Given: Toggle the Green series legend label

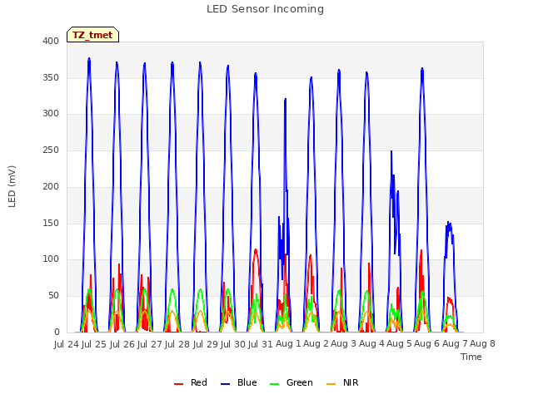Looking at the screenshot, I should coord(300,382).
